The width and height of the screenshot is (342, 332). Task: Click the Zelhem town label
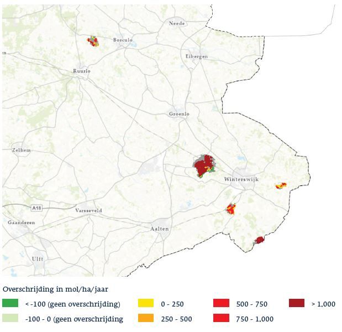21,150
